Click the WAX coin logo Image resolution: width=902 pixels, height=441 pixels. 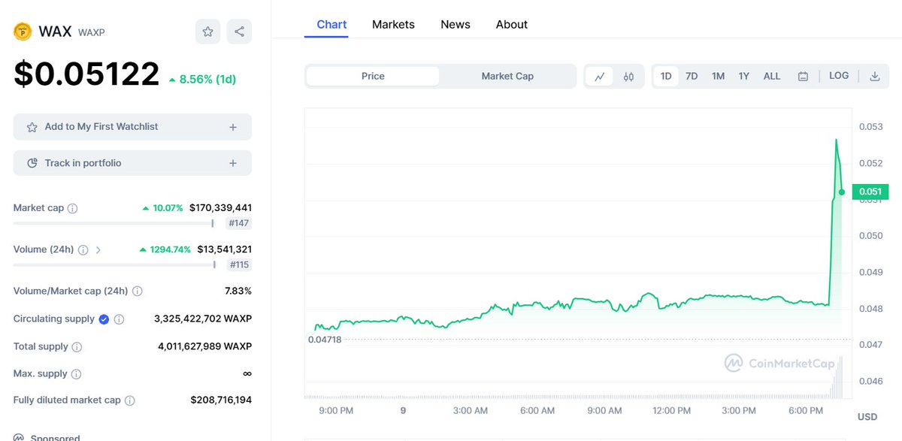pos(22,32)
